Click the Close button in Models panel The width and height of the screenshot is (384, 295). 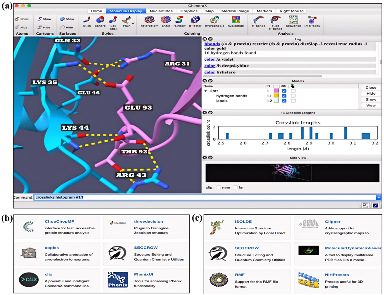pyautogui.click(x=371, y=87)
